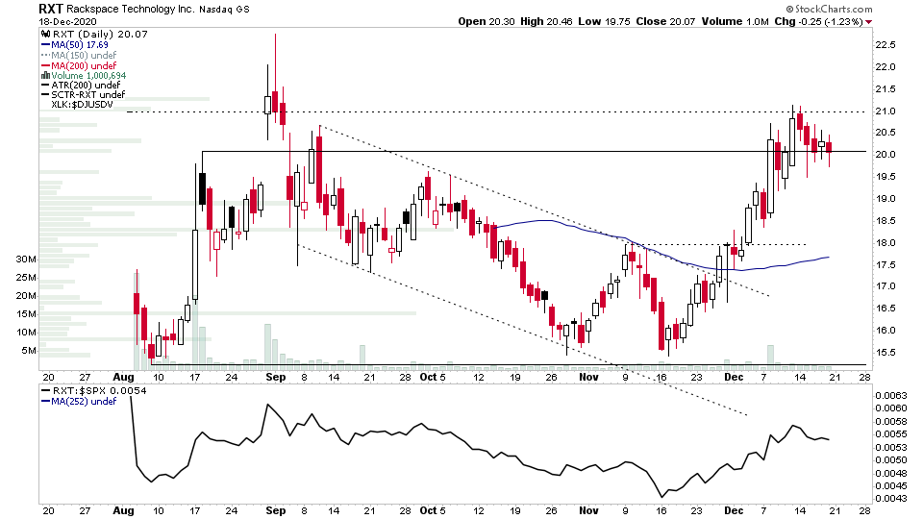Image resolution: width=923 pixels, height=519 pixels.
Task: Click the 'Close 20.07' value
Action: (x=665, y=22)
